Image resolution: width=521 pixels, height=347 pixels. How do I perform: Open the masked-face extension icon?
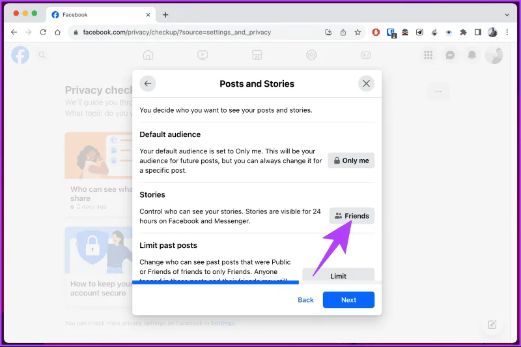tap(405, 32)
